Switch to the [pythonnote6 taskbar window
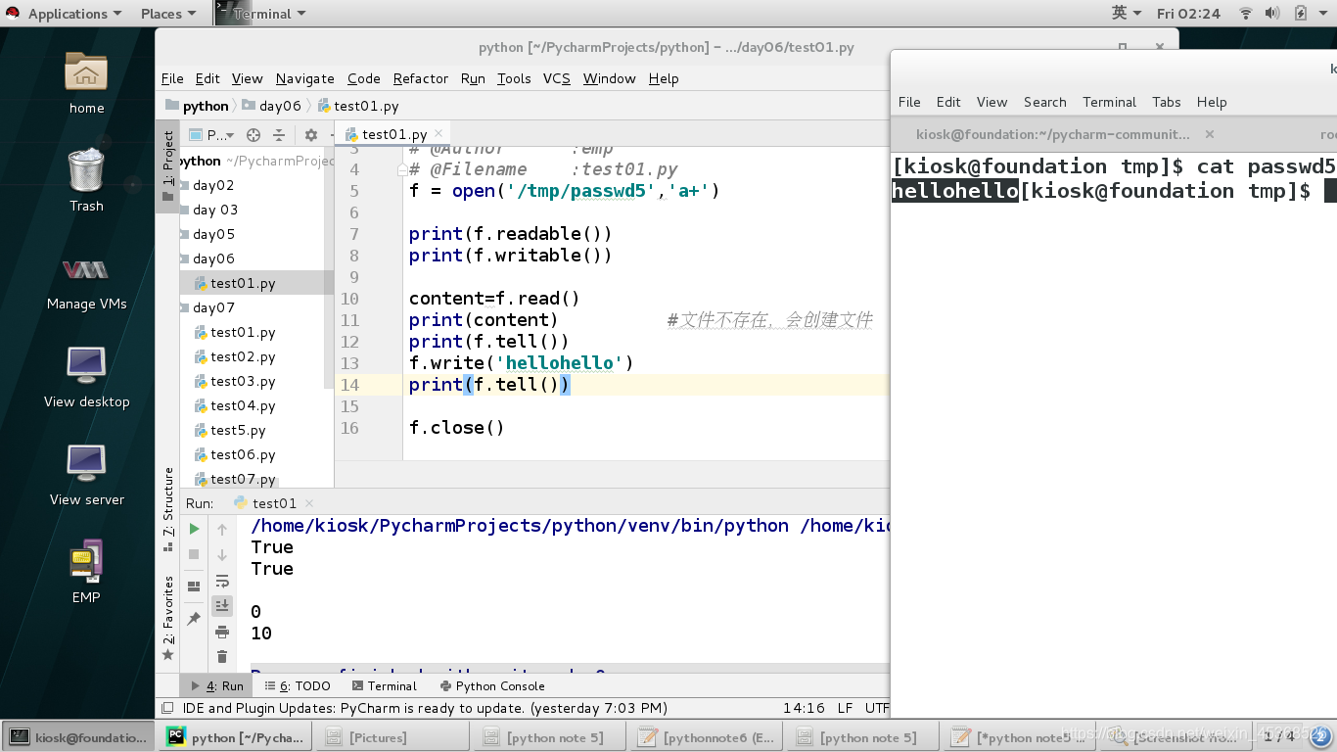Viewport: 1337px width, 752px height. (x=705, y=737)
